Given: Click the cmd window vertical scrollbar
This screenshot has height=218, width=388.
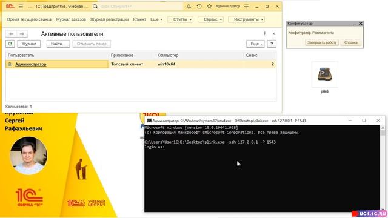Looking at the screenshot, I should tap(383, 168).
